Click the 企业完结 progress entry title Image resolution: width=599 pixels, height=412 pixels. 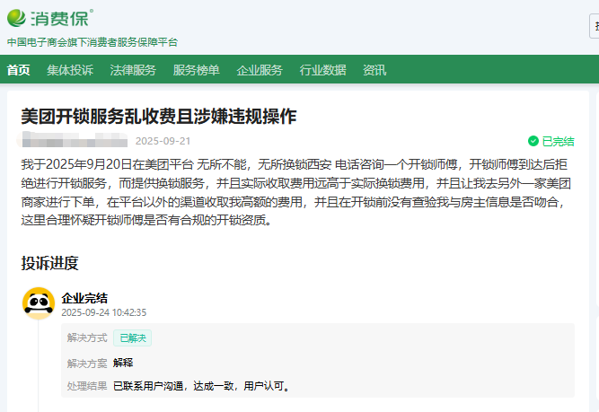(84, 298)
